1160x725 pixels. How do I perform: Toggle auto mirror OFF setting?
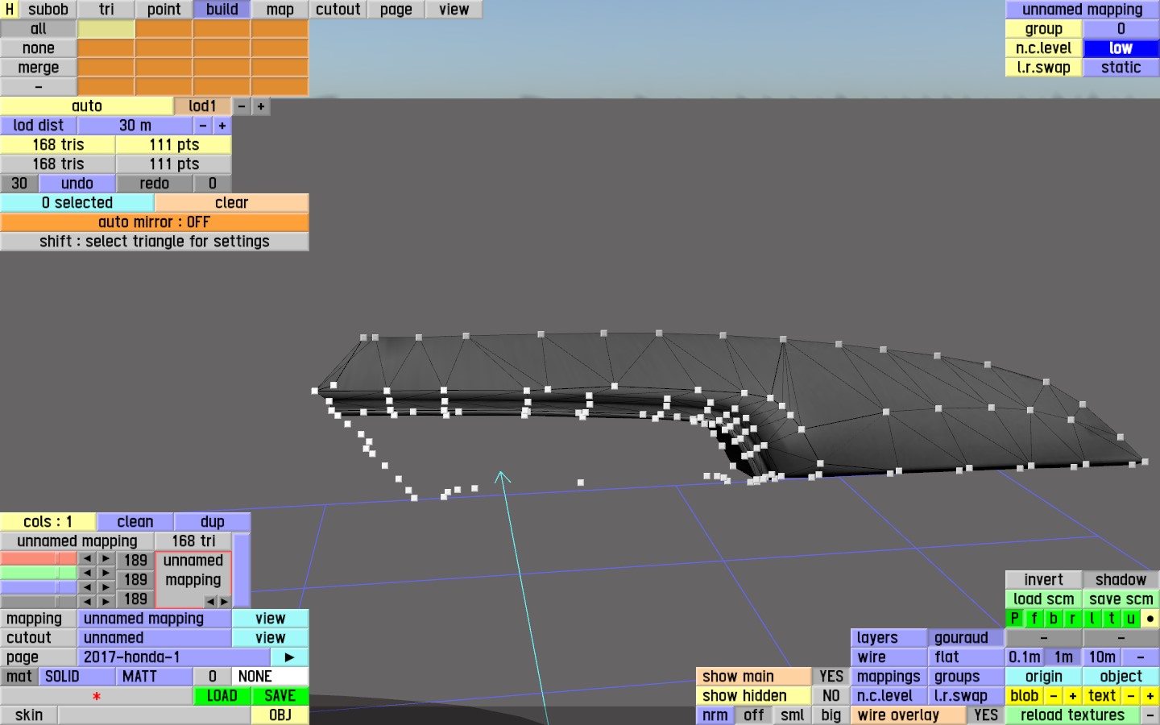tap(155, 222)
